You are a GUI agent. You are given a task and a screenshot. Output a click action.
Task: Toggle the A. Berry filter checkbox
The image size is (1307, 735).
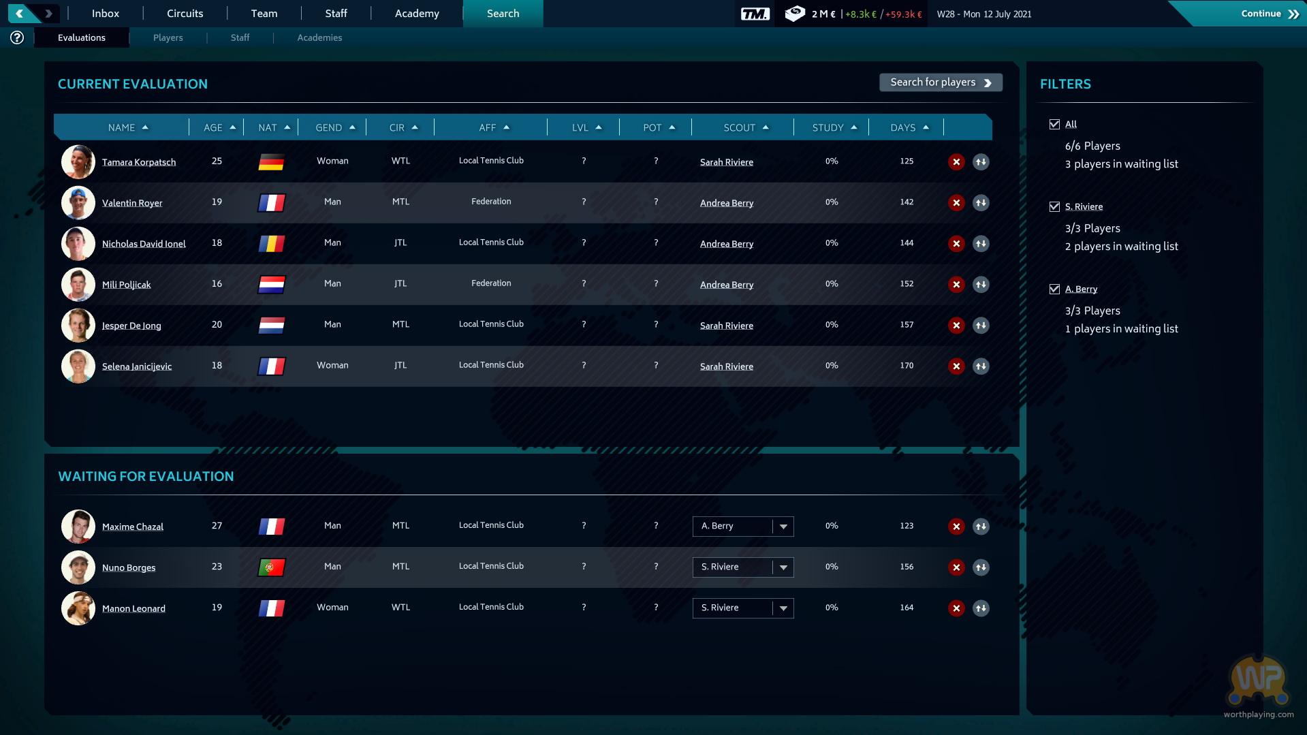1054,289
